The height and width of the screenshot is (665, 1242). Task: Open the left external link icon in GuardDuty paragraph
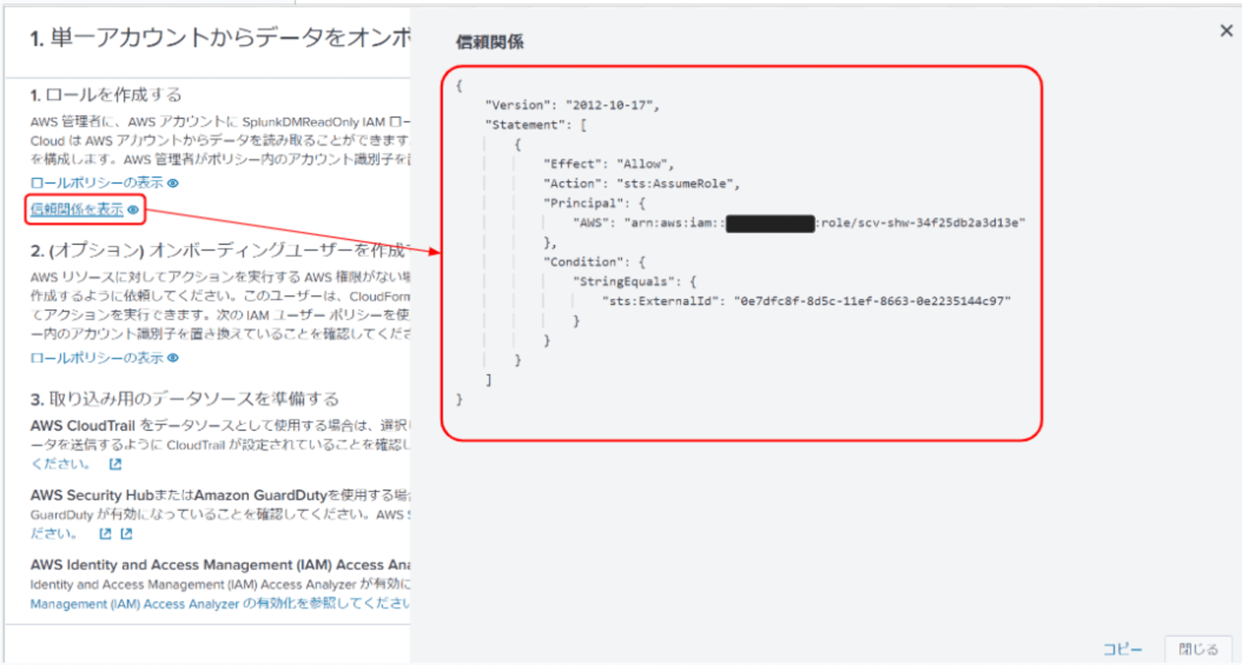105,533
